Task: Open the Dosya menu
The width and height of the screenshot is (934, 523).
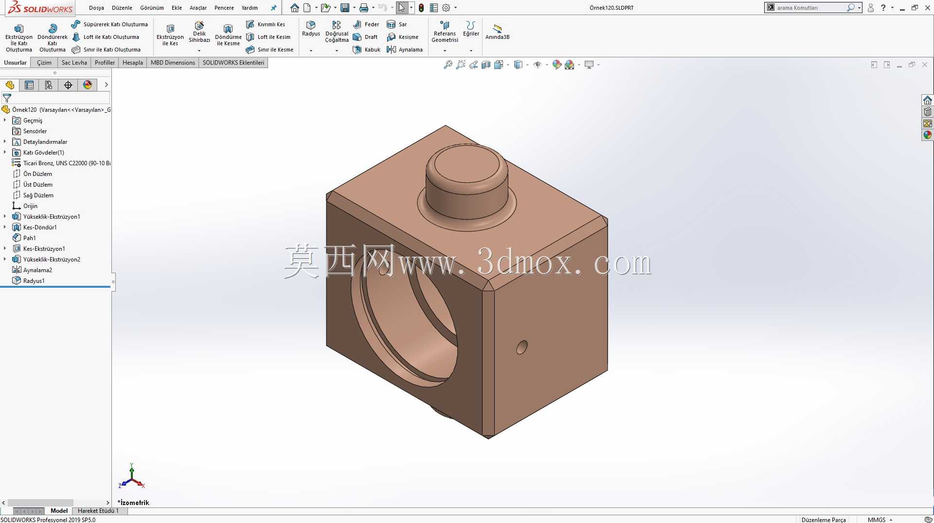Action: click(x=96, y=8)
